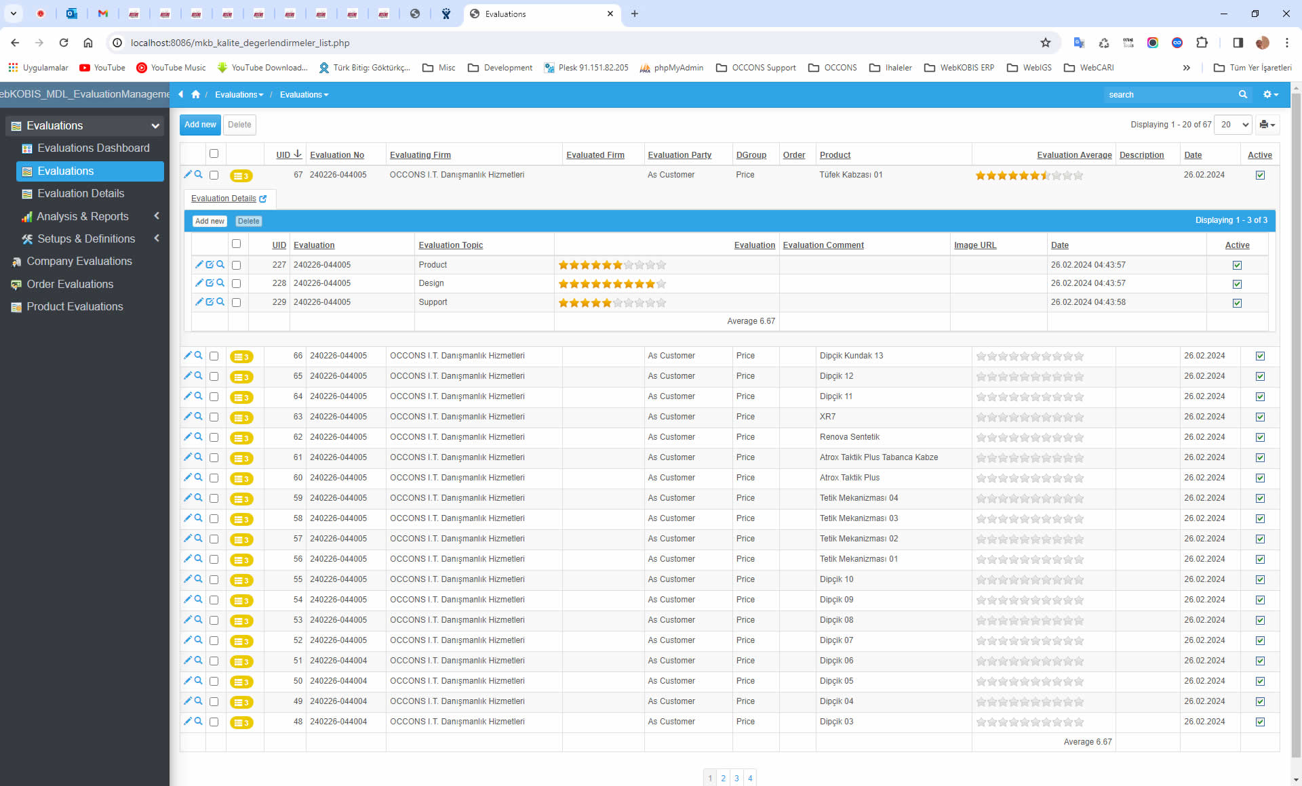1302x786 pixels.
Task: Sort by Evaluation Average column header
Action: [1074, 155]
